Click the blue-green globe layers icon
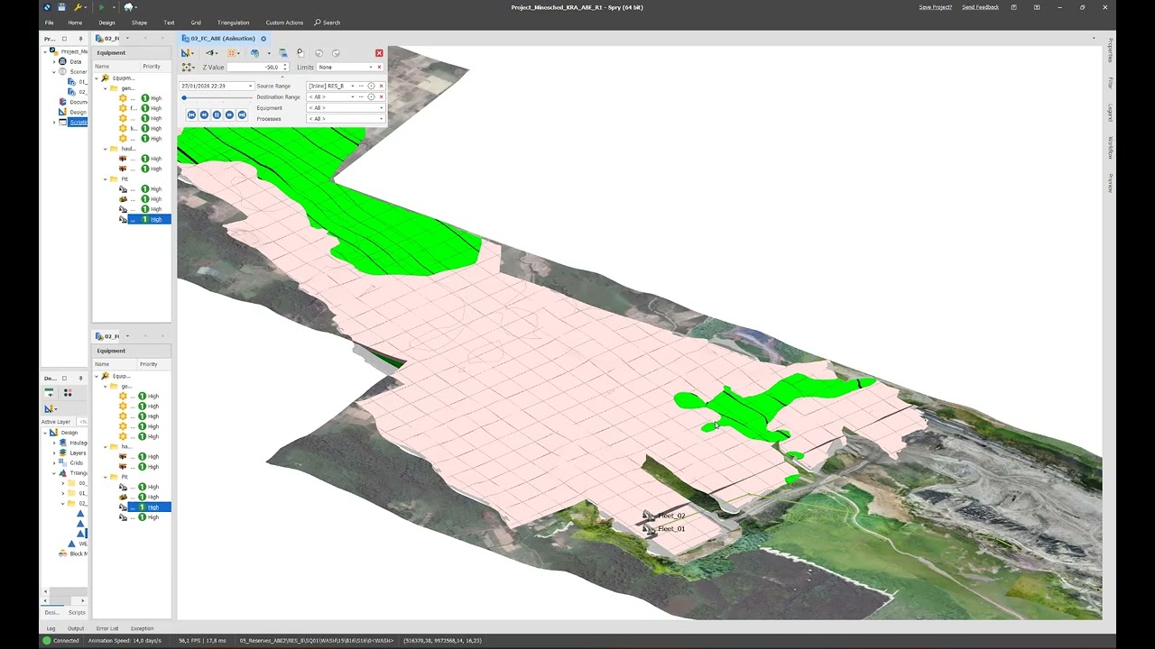Screen dimensions: 1155x649 (254, 53)
